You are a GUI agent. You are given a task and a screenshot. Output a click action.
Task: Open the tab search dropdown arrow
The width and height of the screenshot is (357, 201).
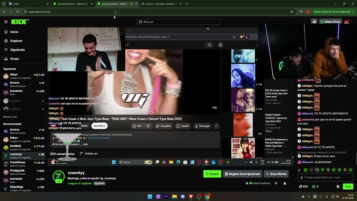point(4,4)
